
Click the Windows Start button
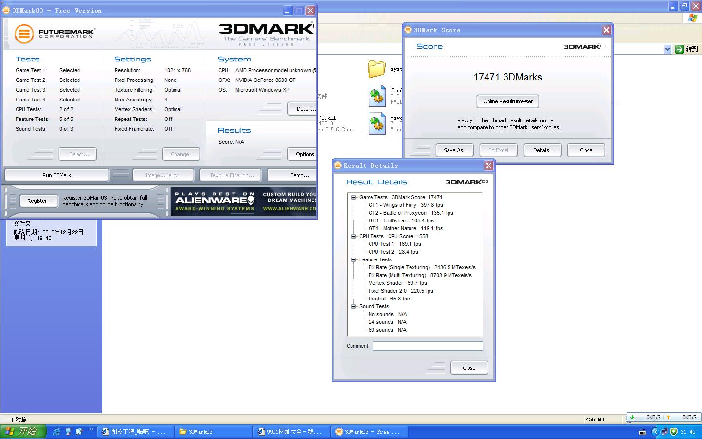tap(23, 431)
